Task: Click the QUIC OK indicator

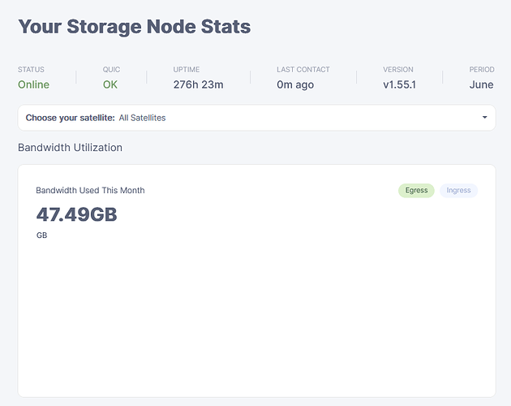Action: (111, 84)
